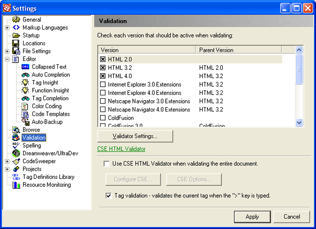
Task: Click the Startup folder icon
Action: [16, 35]
